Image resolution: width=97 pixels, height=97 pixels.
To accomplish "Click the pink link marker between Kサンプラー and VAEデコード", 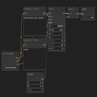I will click(67, 14).
